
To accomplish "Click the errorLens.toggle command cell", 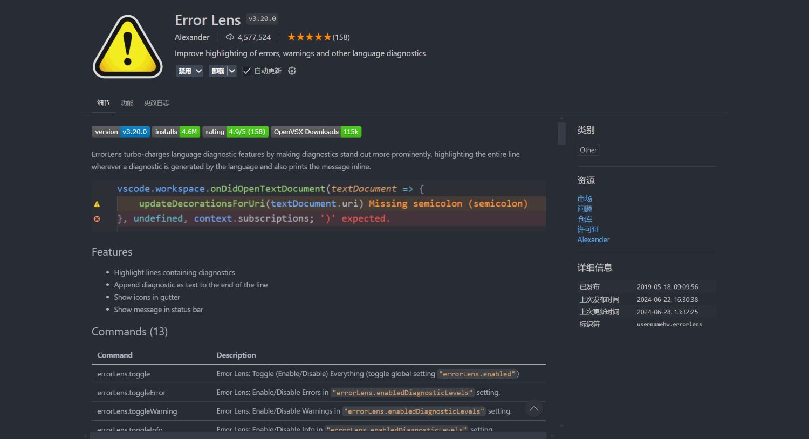I will (124, 374).
